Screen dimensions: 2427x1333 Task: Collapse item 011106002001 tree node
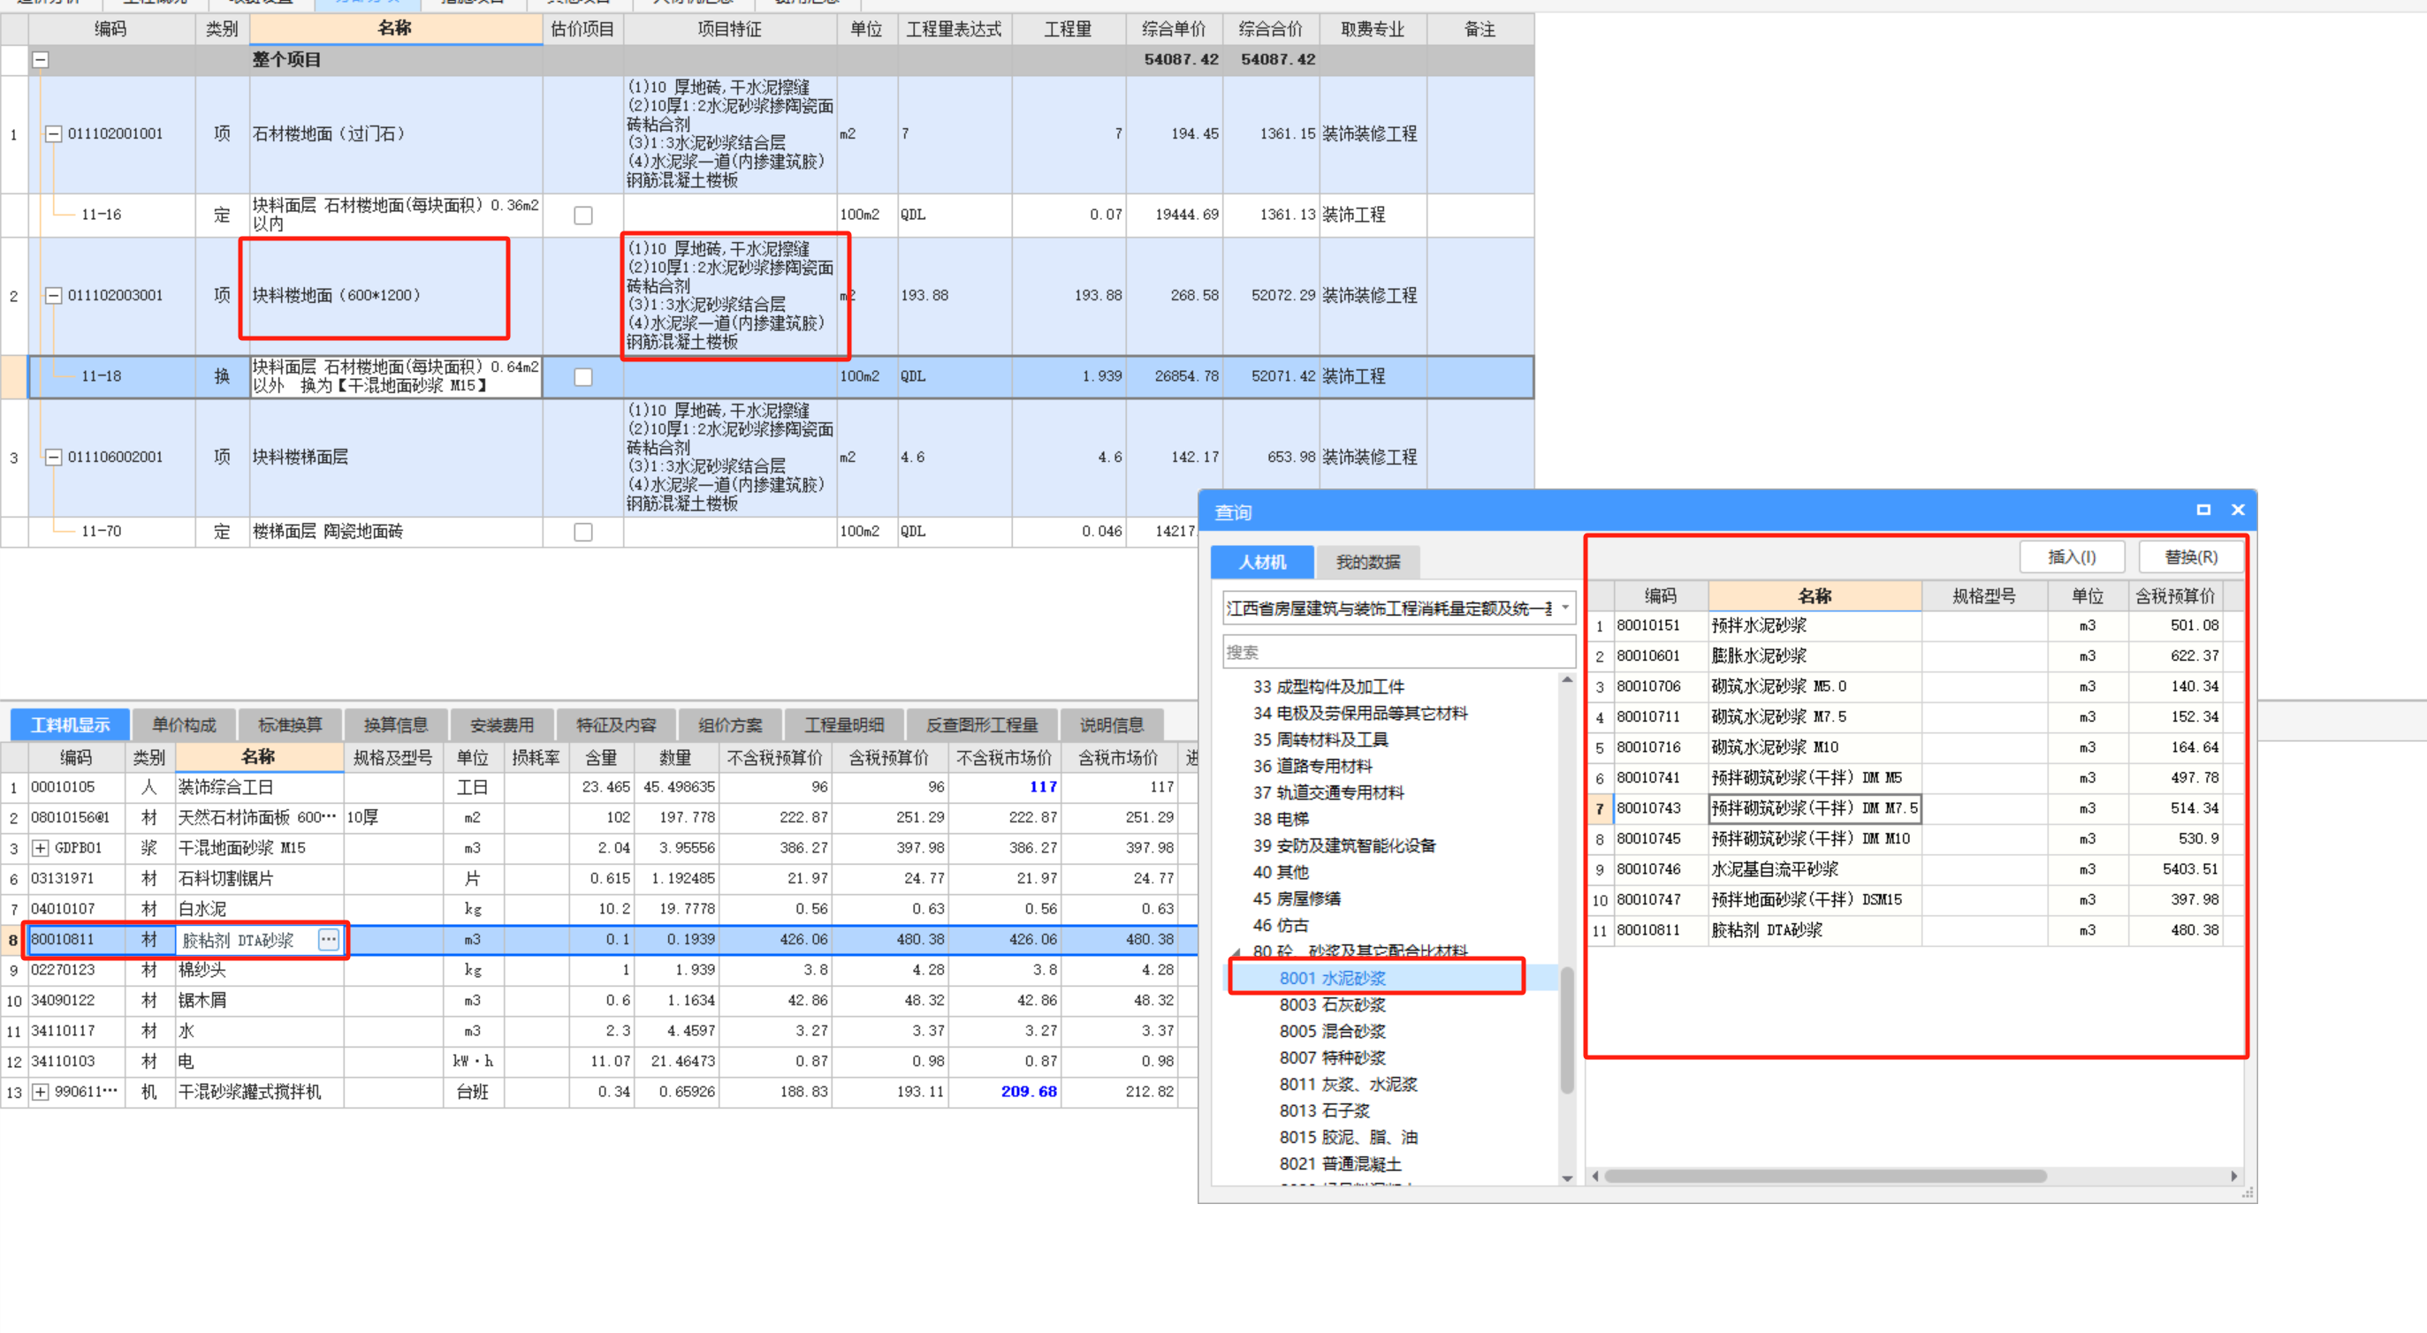tap(54, 458)
